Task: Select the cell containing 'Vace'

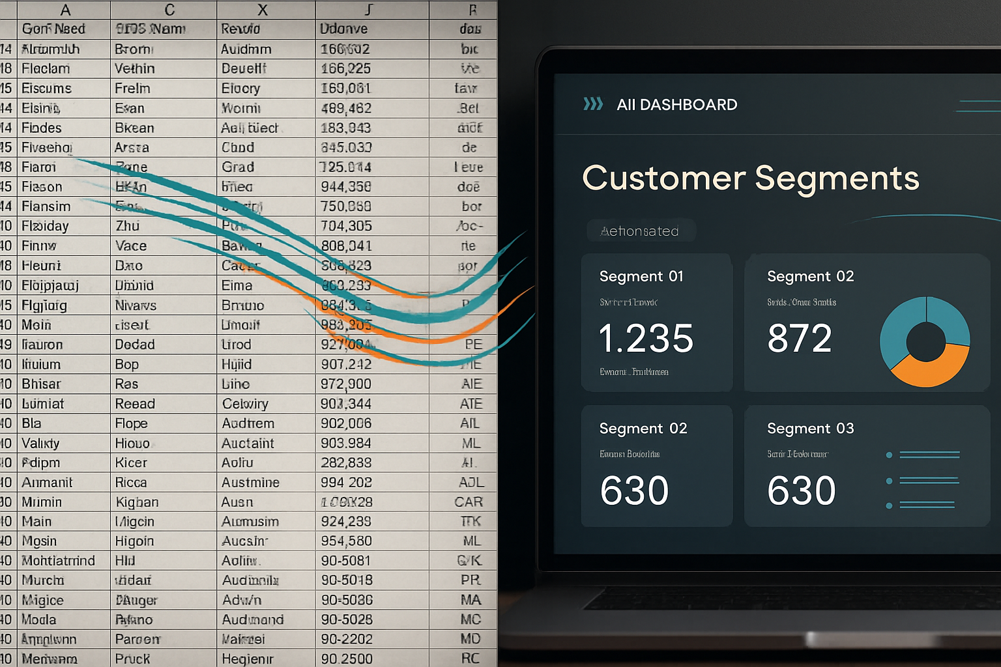Action: pos(164,246)
